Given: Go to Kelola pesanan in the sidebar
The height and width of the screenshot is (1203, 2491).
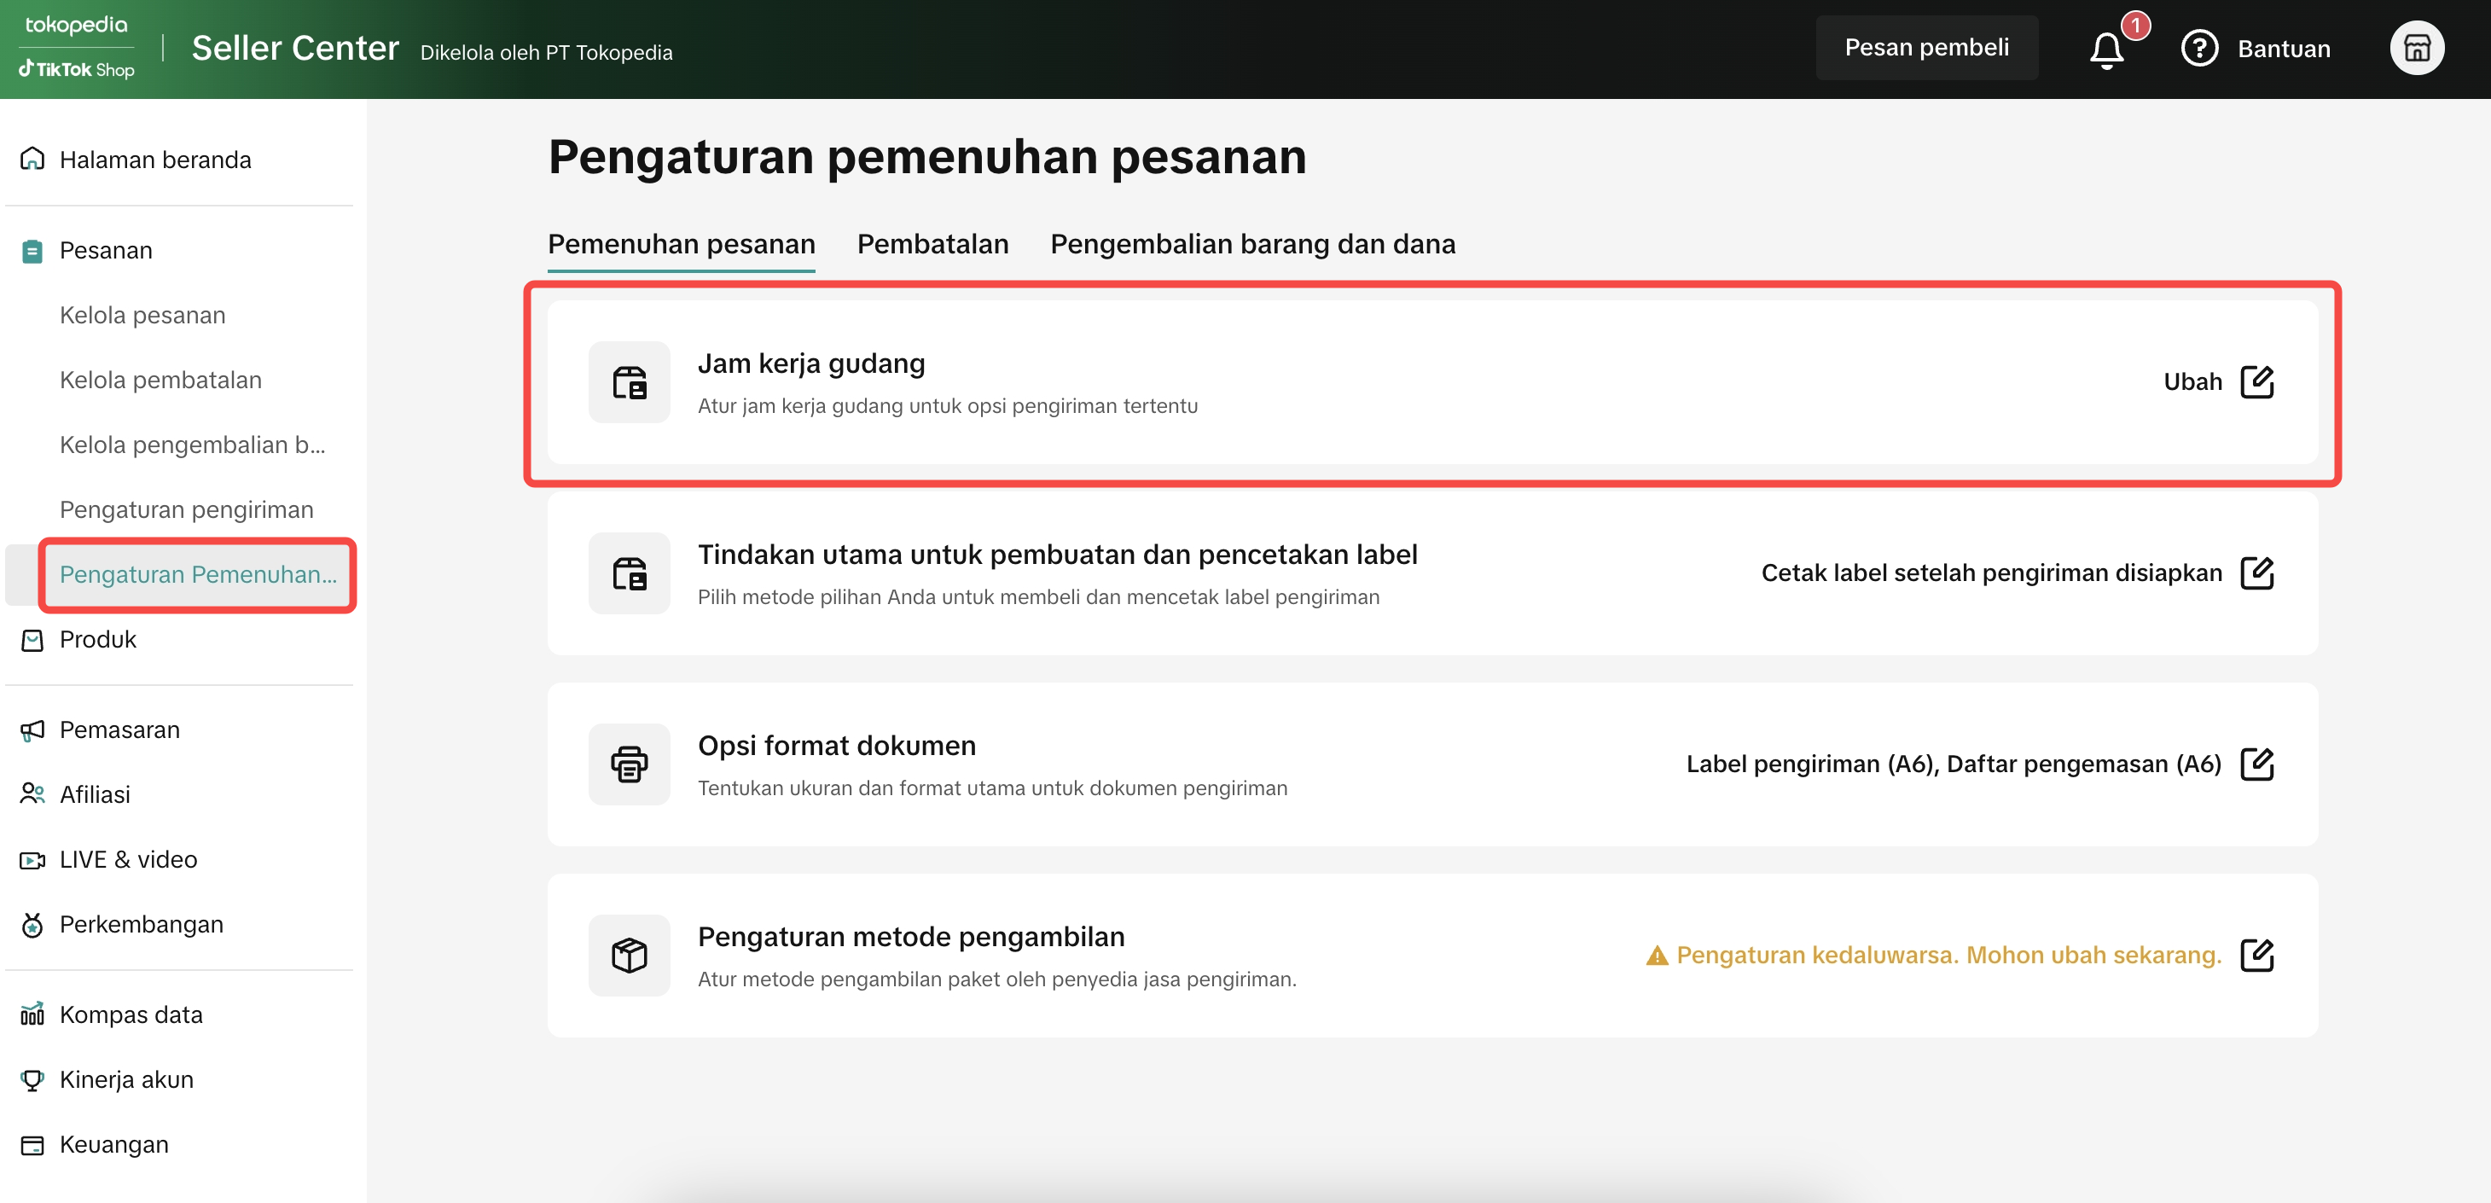Looking at the screenshot, I should pyautogui.click(x=142, y=316).
